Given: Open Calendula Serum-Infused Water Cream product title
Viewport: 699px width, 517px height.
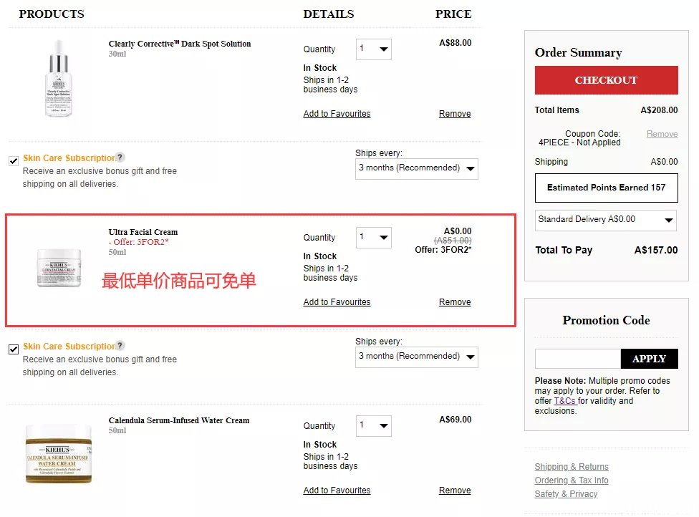Looking at the screenshot, I should [179, 420].
